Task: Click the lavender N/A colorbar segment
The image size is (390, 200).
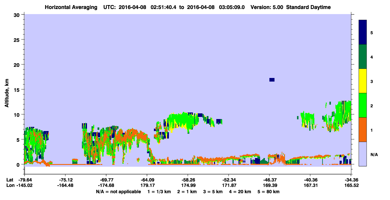Action: (x=363, y=154)
